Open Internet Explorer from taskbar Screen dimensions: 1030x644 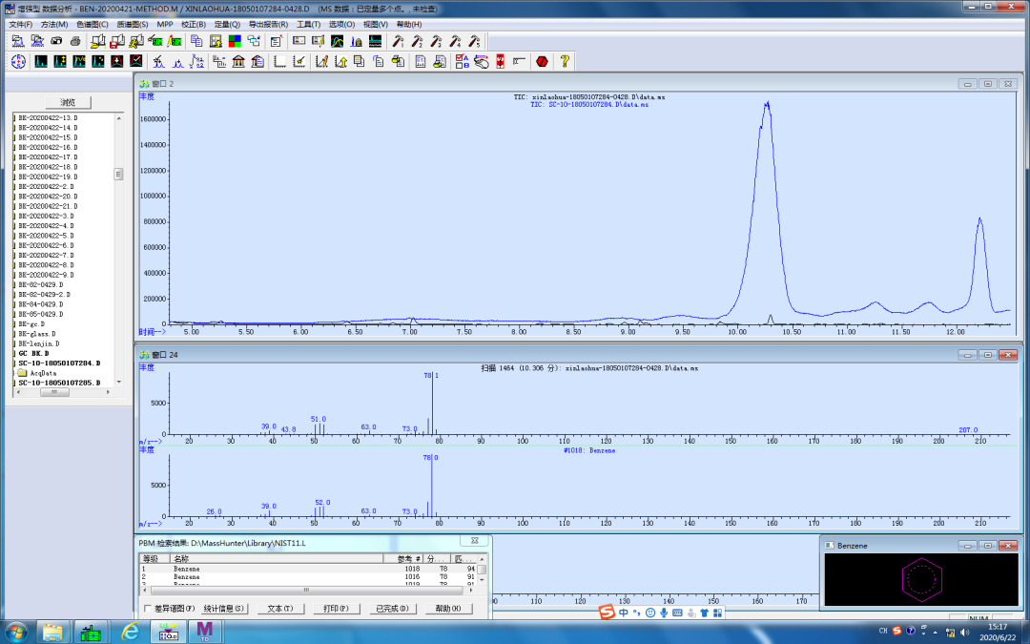tap(131, 633)
